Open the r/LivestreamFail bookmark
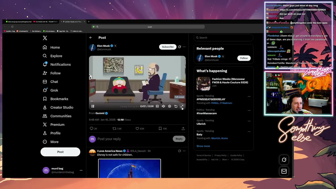Viewport: 336px width, 189px height. [x=22, y=31]
